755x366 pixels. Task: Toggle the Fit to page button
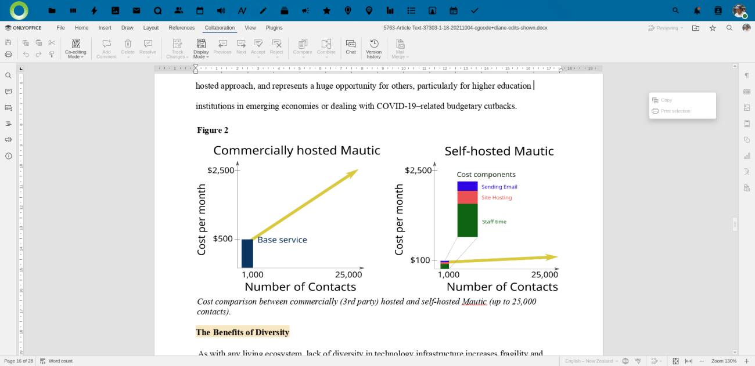point(675,361)
